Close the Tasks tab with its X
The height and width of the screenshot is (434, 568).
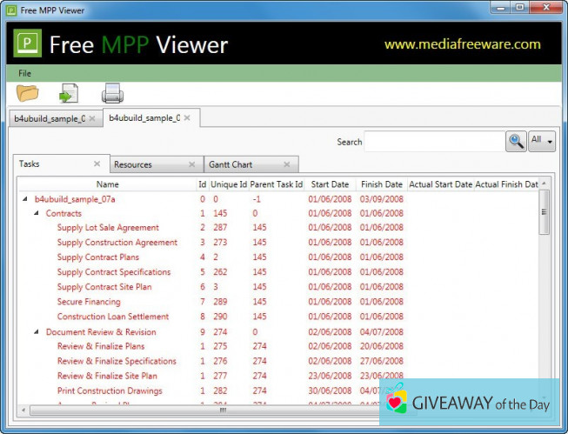[x=97, y=164]
